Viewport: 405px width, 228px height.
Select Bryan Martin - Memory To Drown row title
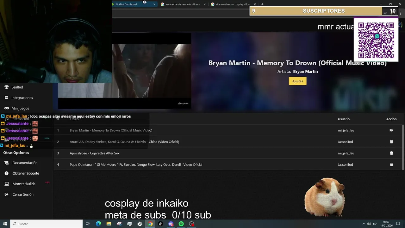pos(111,130)
